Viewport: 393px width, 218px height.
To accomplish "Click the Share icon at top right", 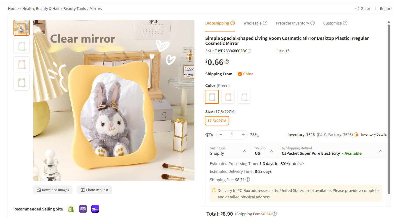I will [x=357, y=8].
